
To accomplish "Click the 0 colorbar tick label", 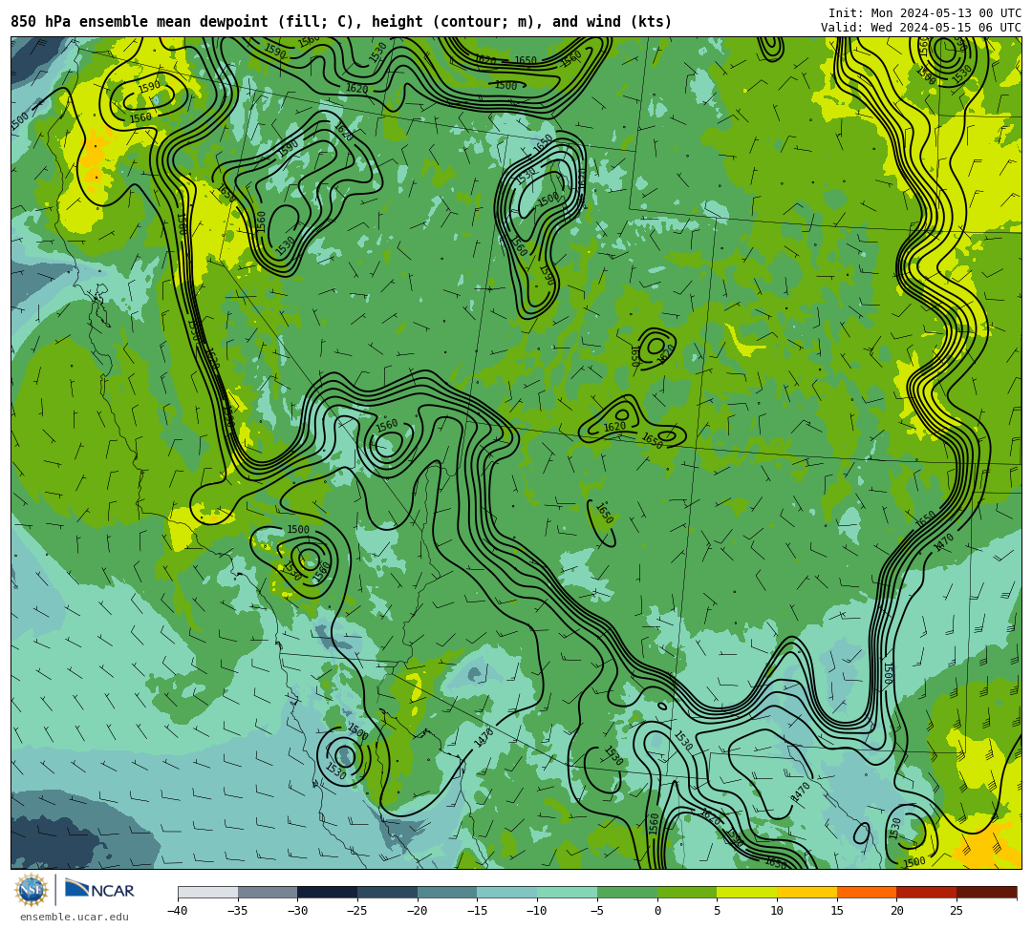I will click(x=657, y=911).
